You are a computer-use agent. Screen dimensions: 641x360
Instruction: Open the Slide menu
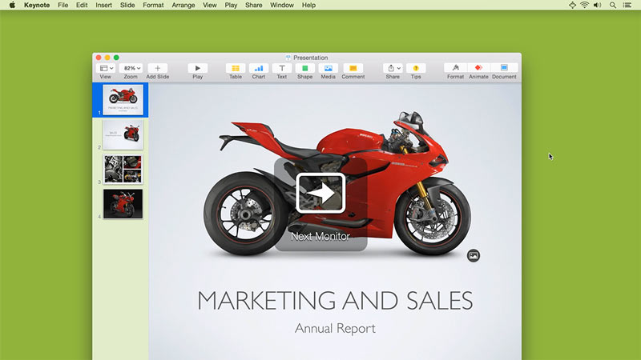point(127,5)
